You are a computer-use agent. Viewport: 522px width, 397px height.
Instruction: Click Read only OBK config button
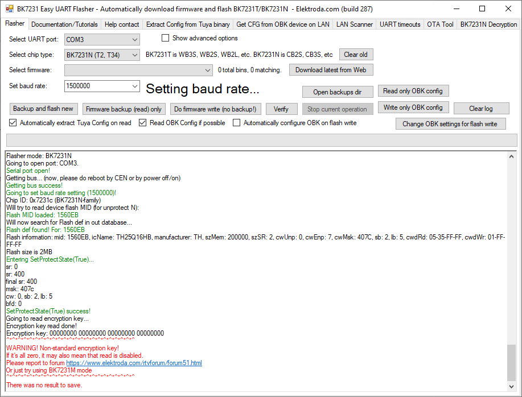coord(413,91)
